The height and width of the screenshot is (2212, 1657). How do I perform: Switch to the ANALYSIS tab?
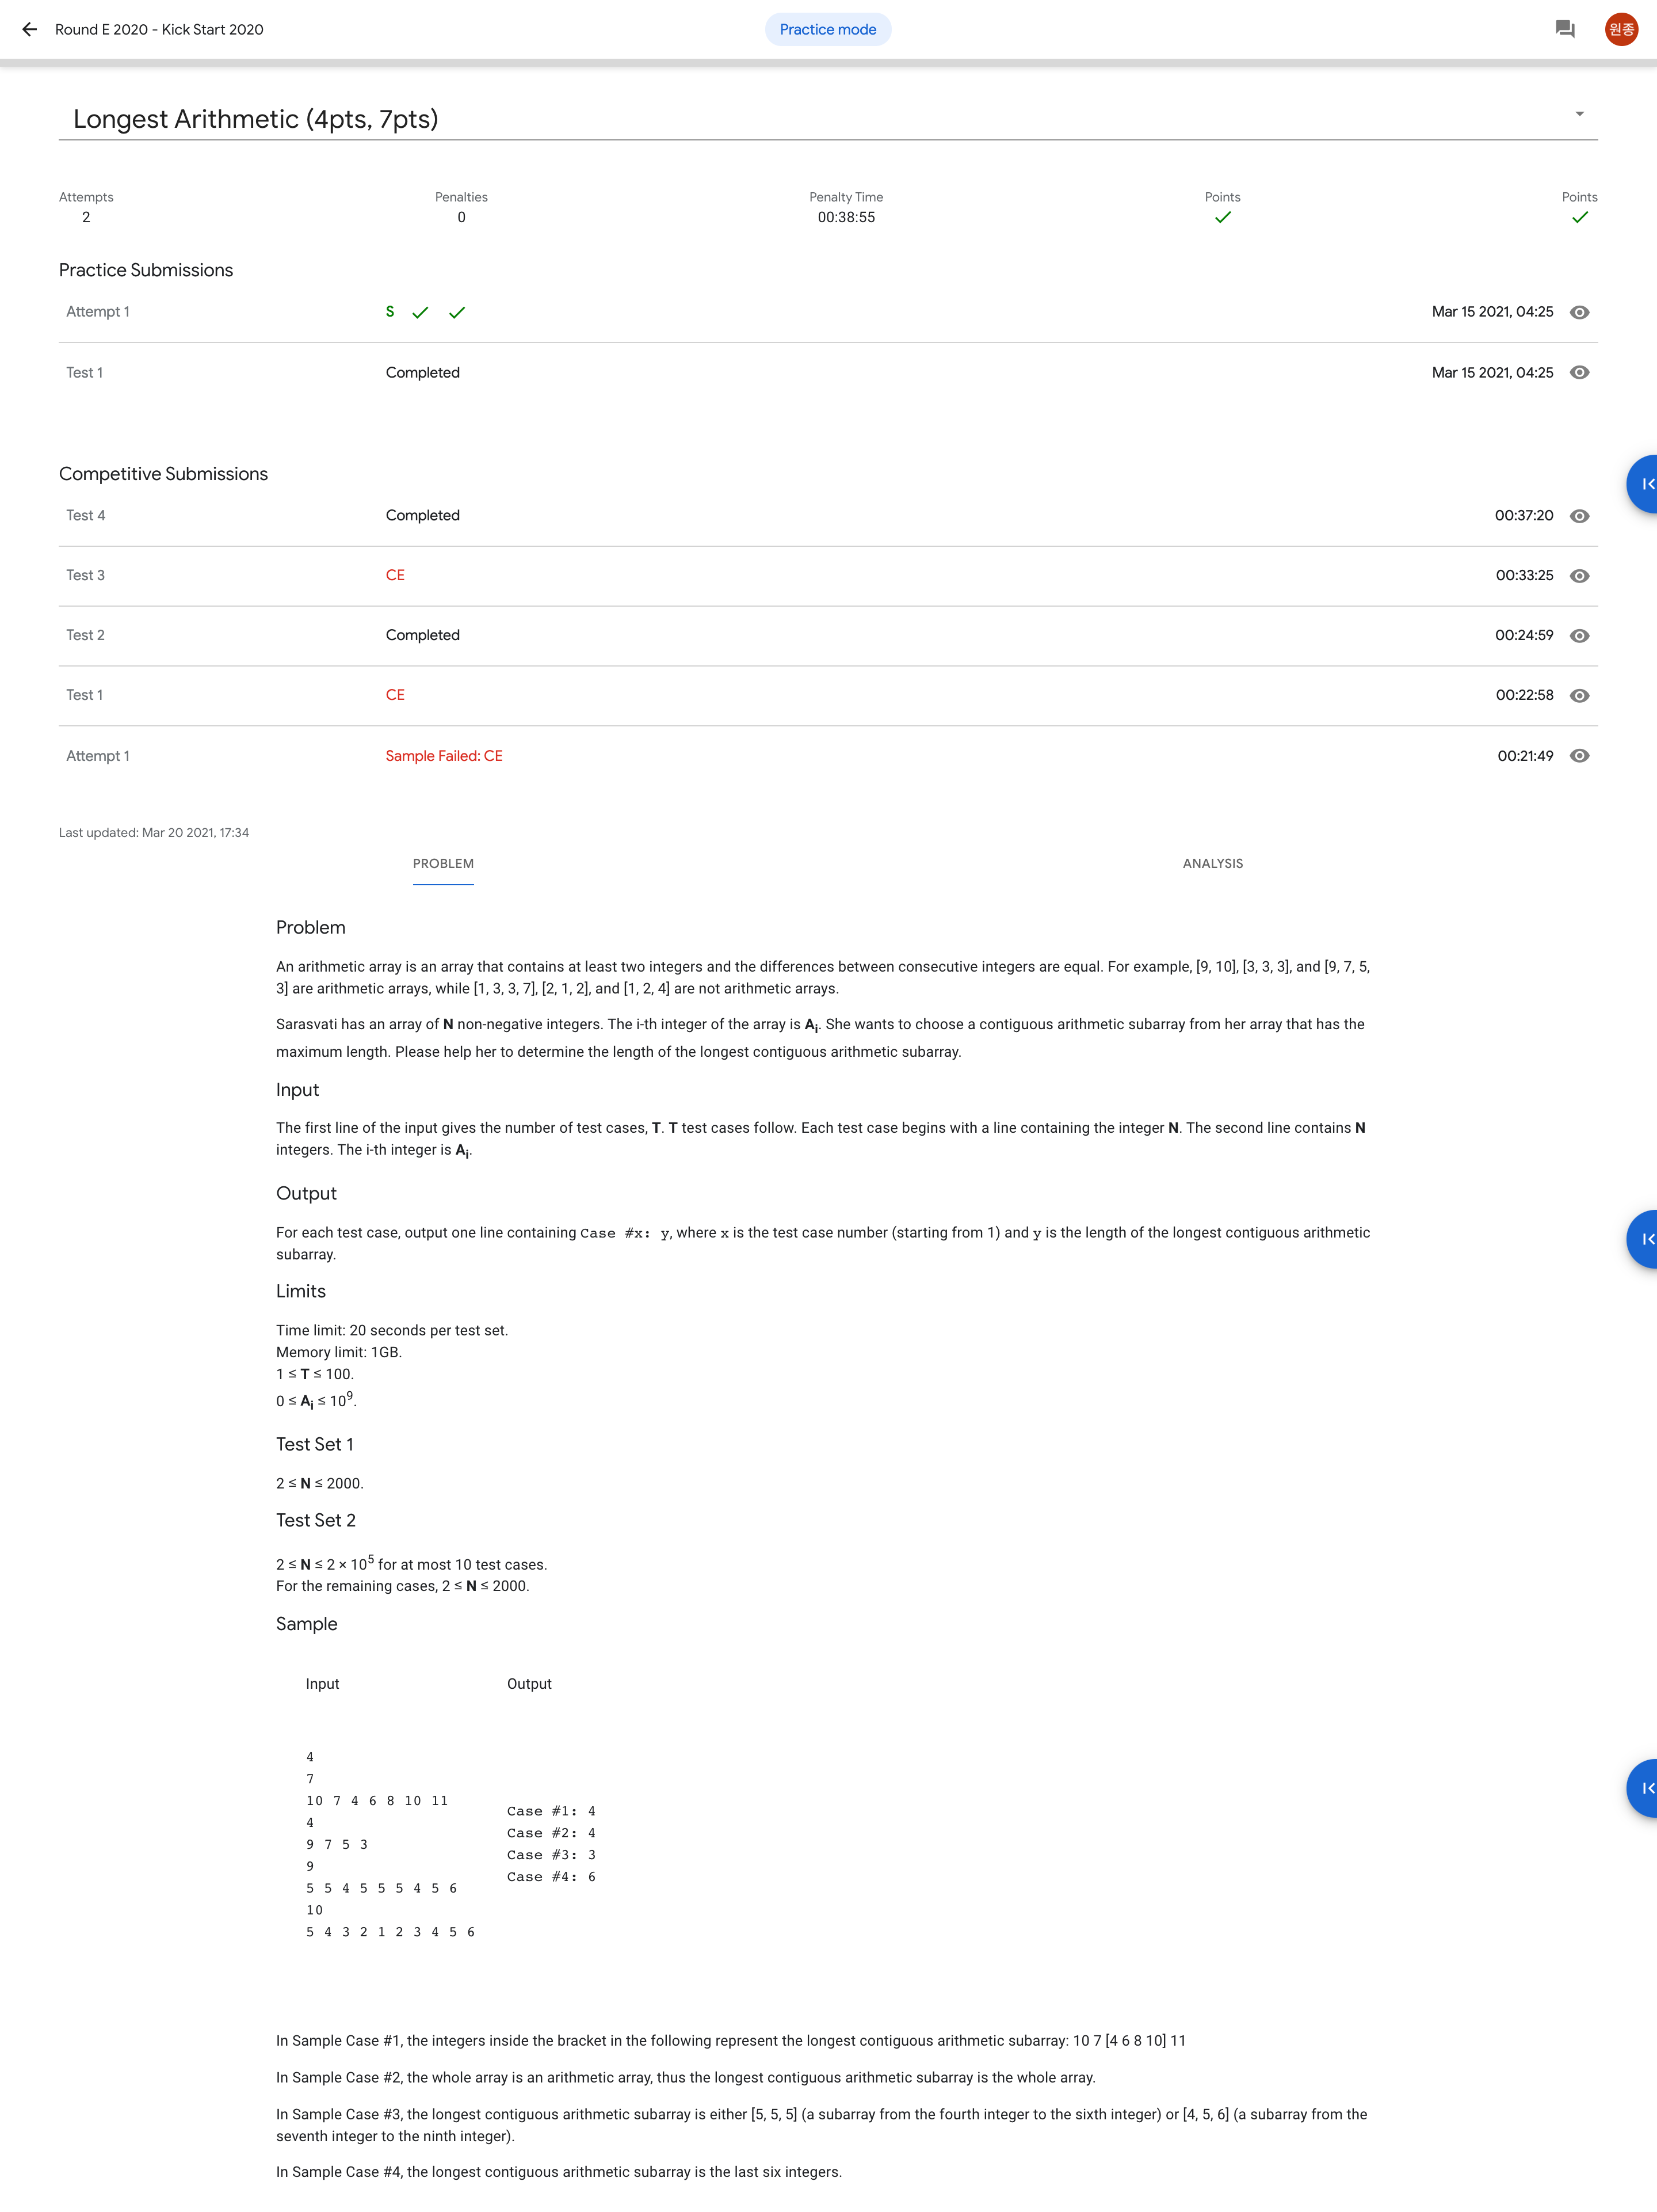coord(1212,863)
